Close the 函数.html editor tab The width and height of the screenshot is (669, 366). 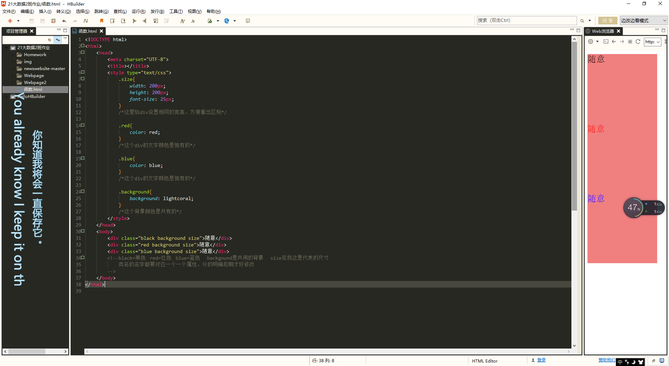pyautogui.click(x=101, y=31)
